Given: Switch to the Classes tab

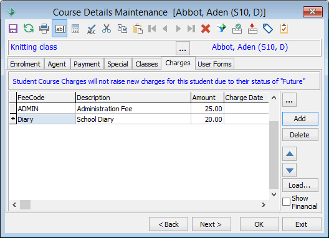Looking at the screenshot, I should [146, 64].
